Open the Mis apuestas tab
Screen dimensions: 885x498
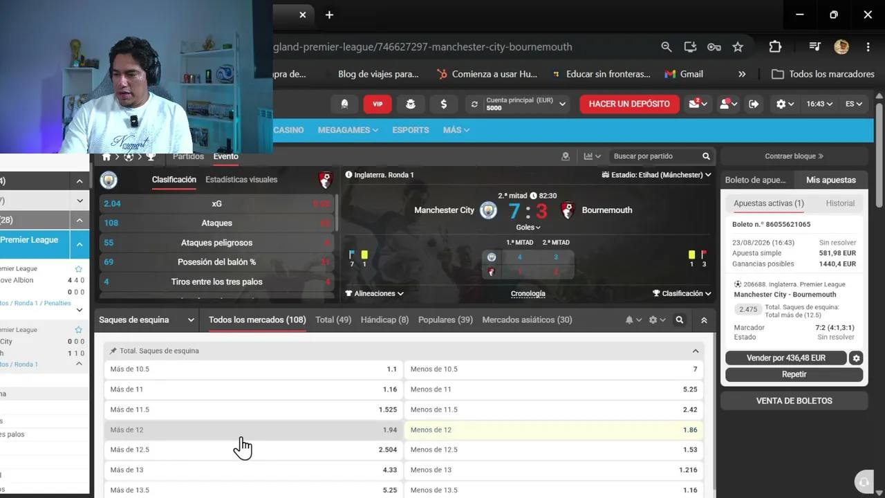830,180
